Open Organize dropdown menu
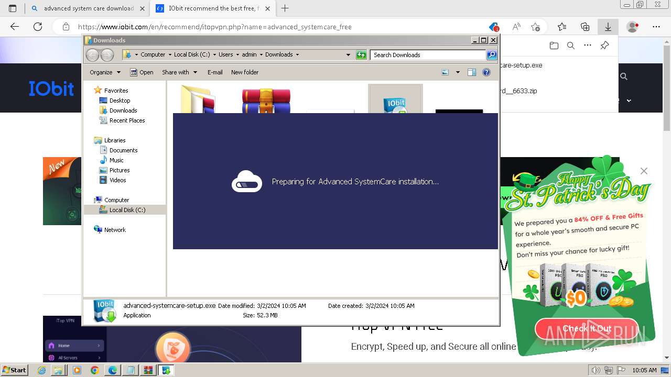The height and width of the screenshot is (377, 671). pyautogui.click(x=105, y=72)
